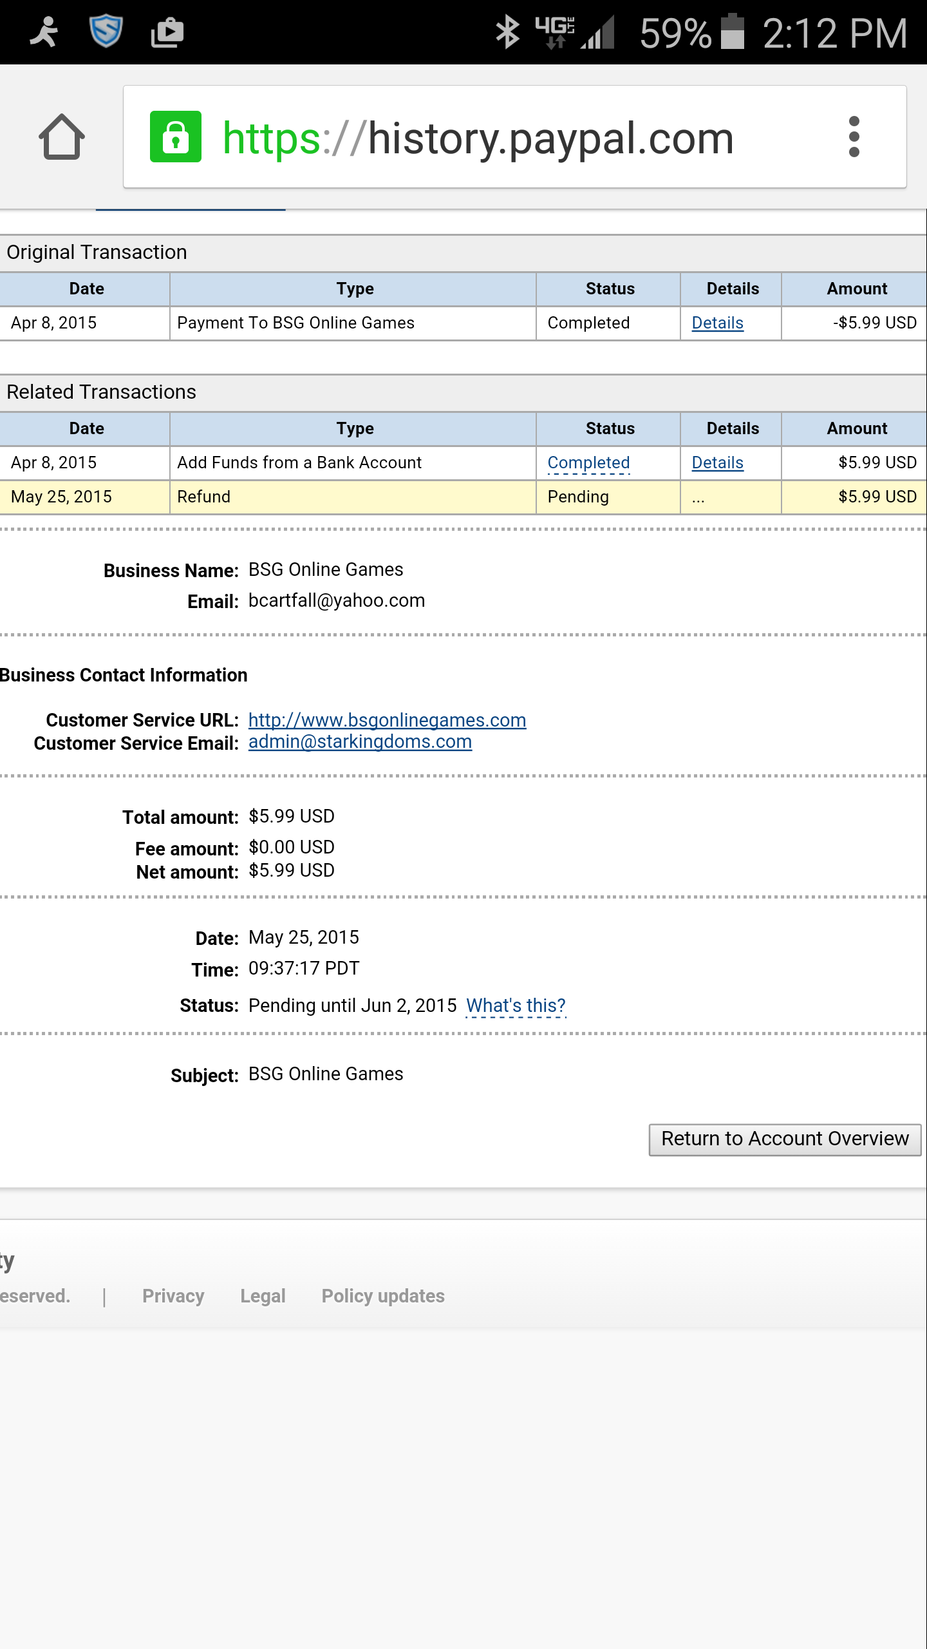This screenshot has height=1649, width=927.
Task: Open Details for Add Funds from Bank Account
Action: pos(717,462)
